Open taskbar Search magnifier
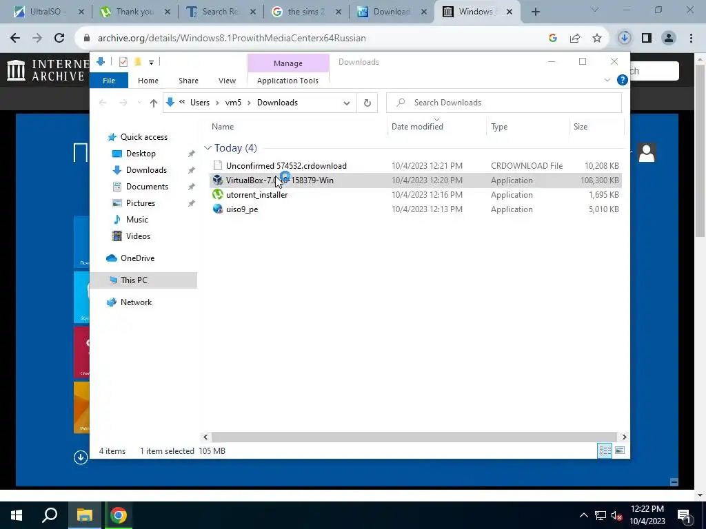 (x=50, y=515)
